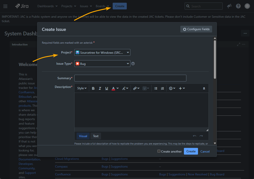Open the Developer link in Introduction
254x179 pixels.
pos(26,164)
